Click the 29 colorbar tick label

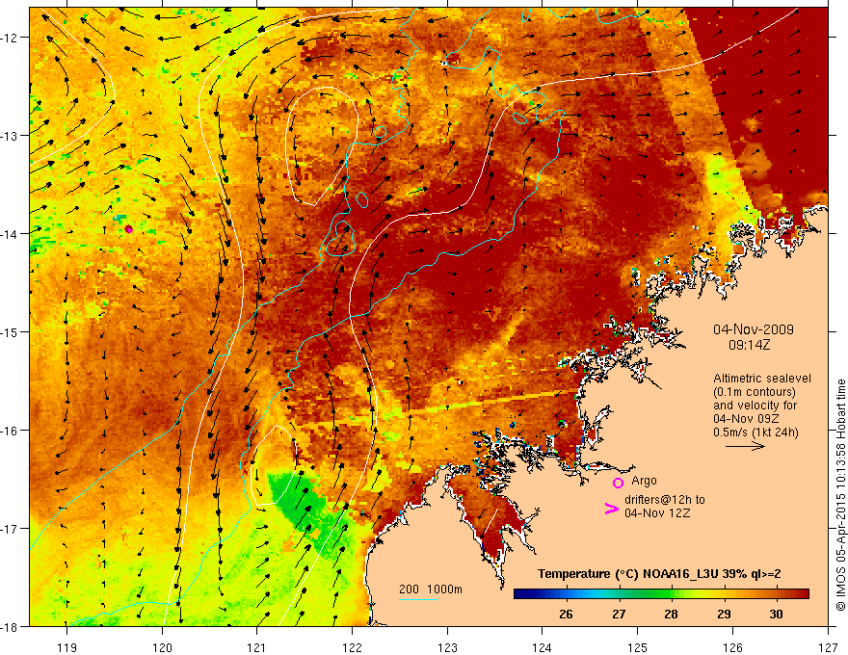(x=724, y=614)
